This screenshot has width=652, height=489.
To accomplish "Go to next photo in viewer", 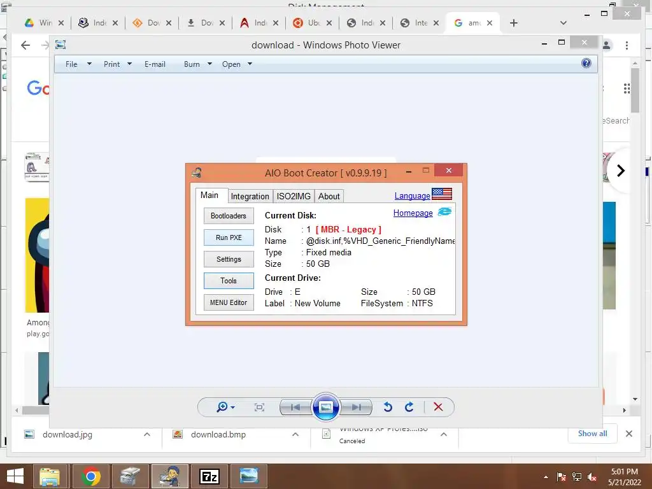I will pos(357,407).
